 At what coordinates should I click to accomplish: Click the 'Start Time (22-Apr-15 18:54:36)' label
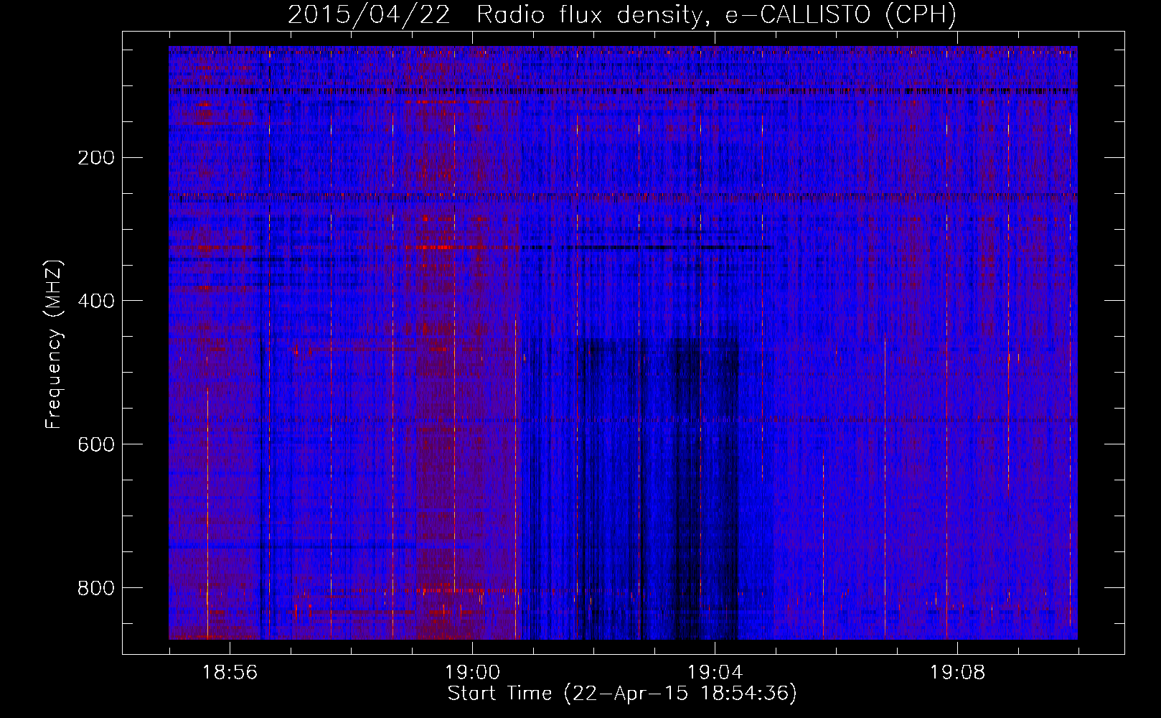pos(622,694)
